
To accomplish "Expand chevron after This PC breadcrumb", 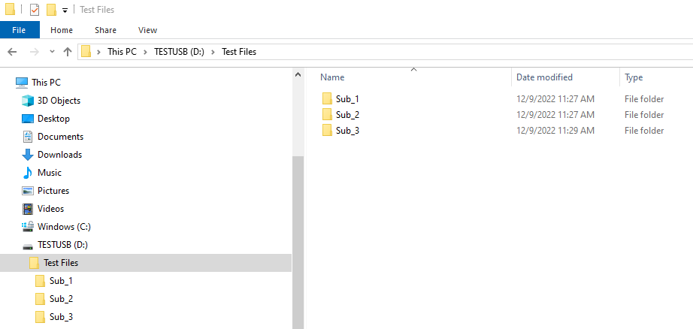I will tap(145, 52).
